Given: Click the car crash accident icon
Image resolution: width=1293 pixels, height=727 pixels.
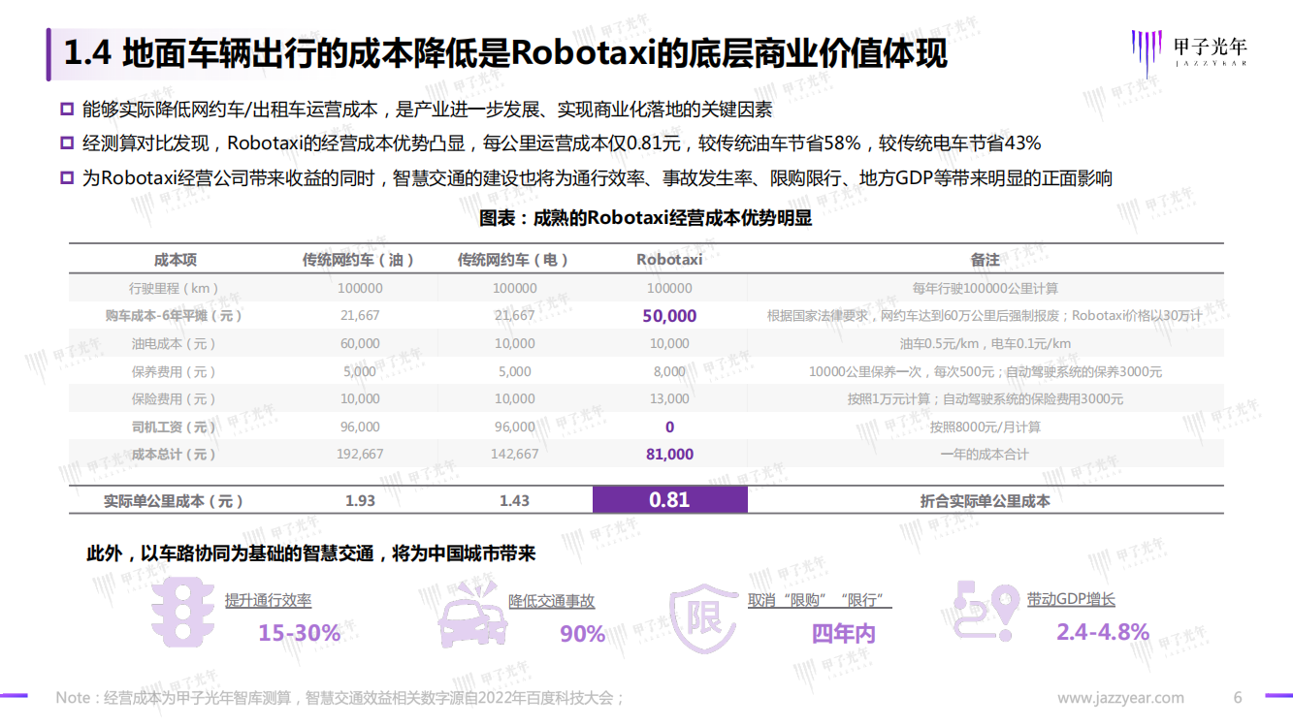Looking at the screenshot, I should (x=472, y=615).
